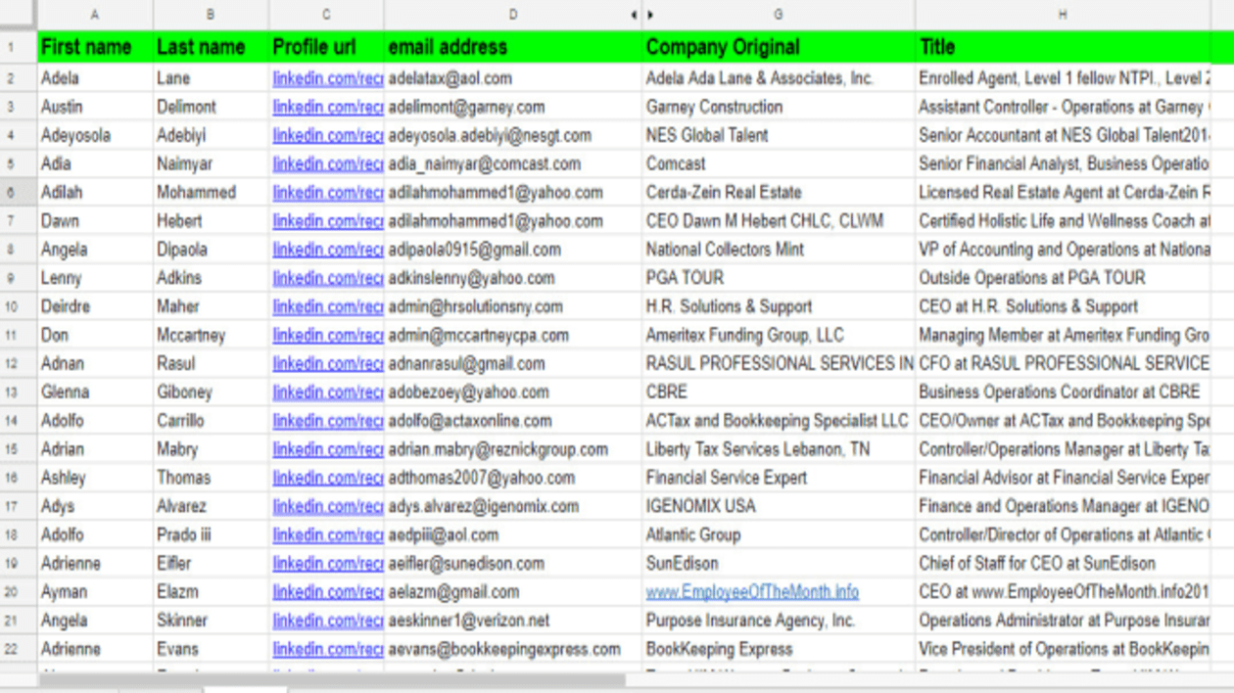This screenshot has height=693, width=1234.
Task: Select the cell containing 'Mabry'
Action: [211, 449]
